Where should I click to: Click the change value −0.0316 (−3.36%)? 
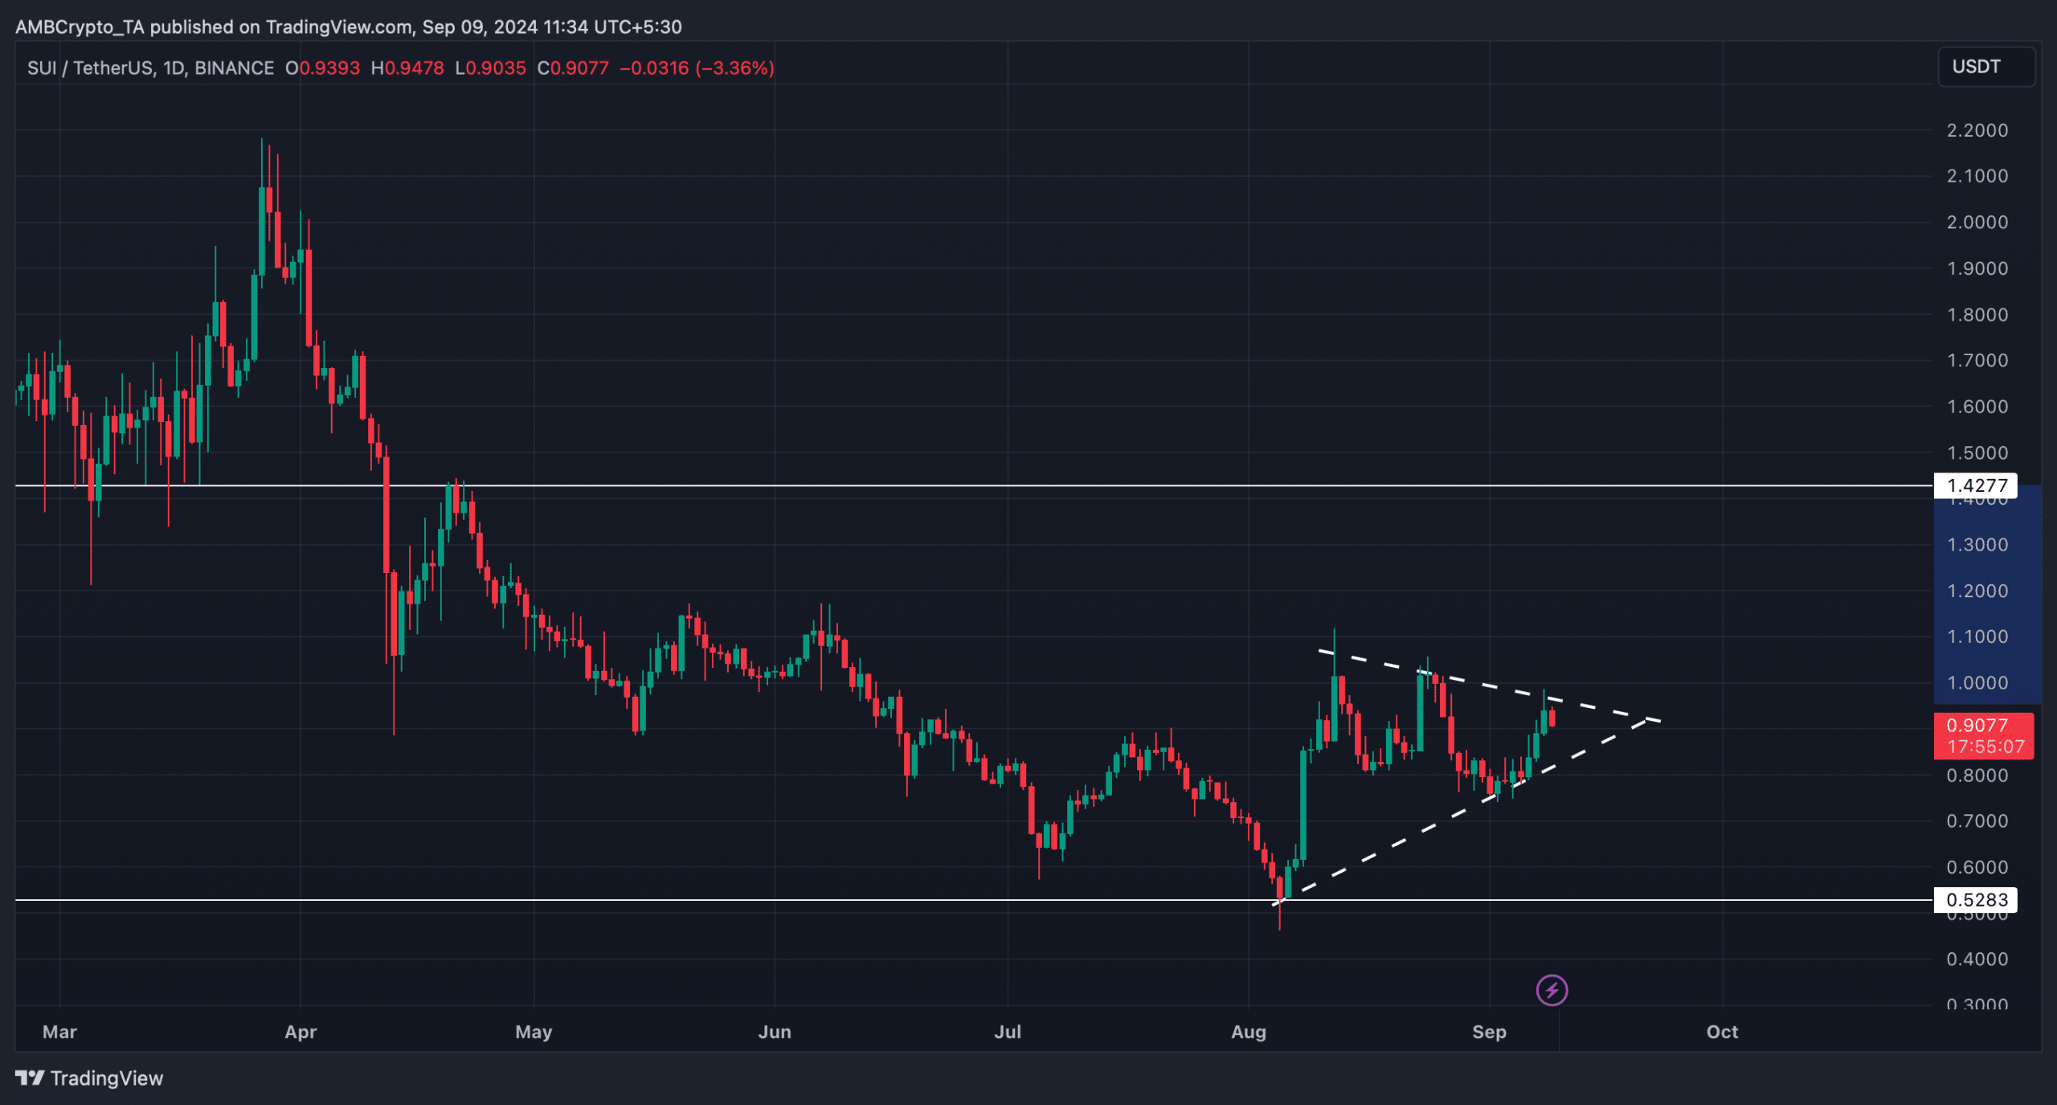[x=697, y=68]
